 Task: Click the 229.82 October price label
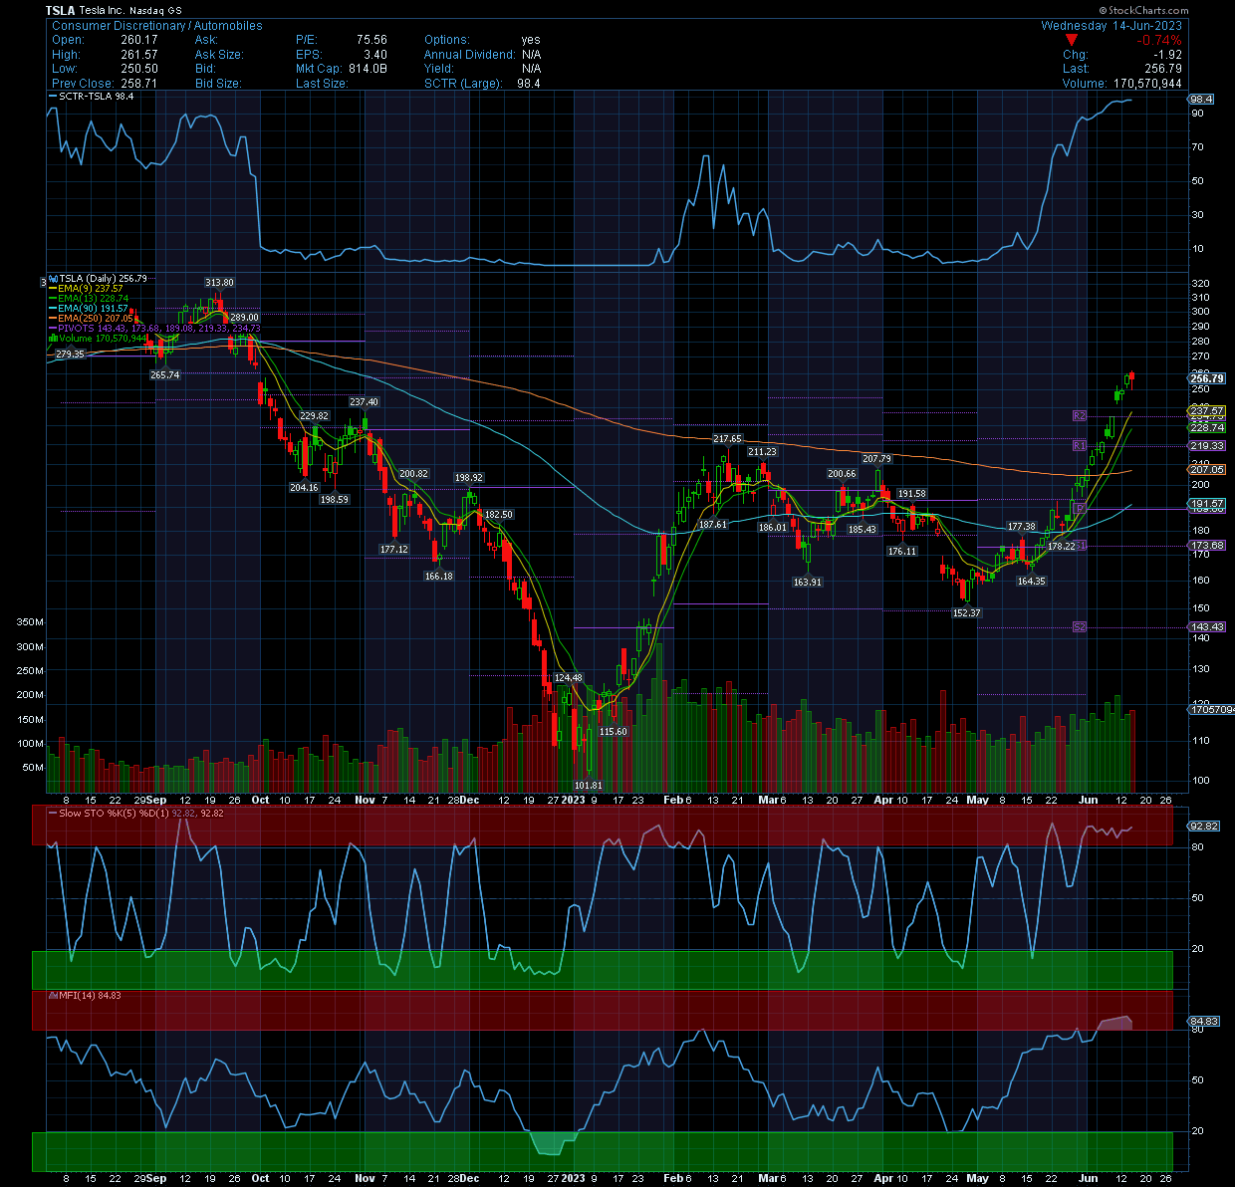click(314, 416)
